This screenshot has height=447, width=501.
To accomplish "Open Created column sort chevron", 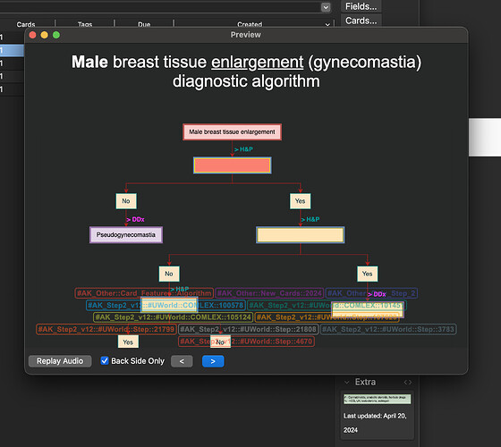I will coord(327,25).
